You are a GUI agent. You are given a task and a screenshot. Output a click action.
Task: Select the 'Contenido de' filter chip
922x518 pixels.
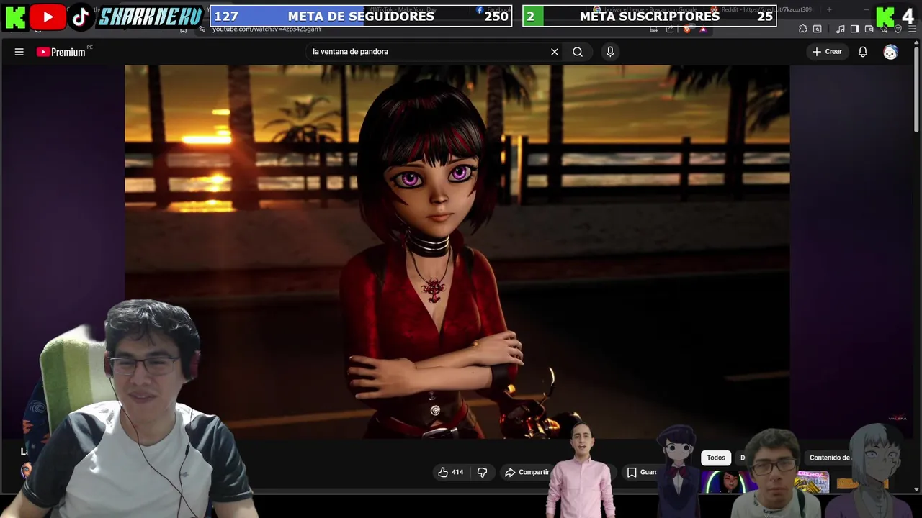(x=830, y=458)
